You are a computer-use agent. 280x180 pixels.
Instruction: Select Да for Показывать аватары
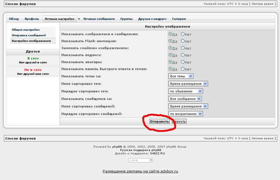170,62
